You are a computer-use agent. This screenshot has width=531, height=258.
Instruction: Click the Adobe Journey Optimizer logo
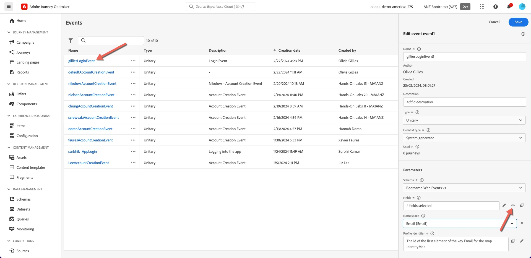pyautogui.click(x=24, y=7)
